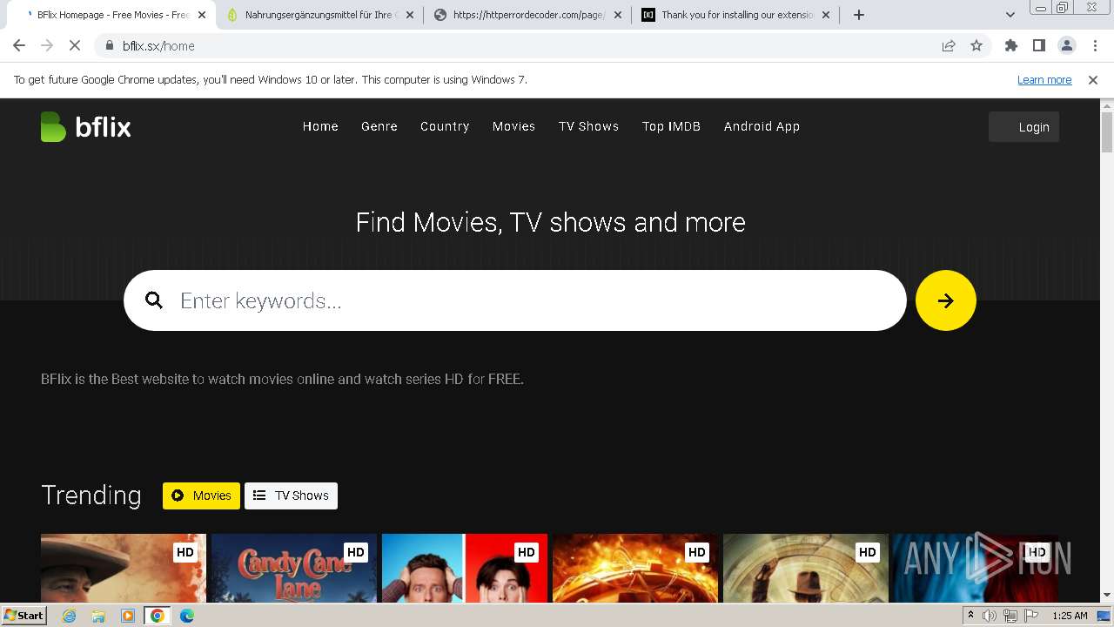The height and width of the screenshot is (627, 1114).
Task: Open Microsoft Edge from taskbar
Action: [x=187, y=616]
